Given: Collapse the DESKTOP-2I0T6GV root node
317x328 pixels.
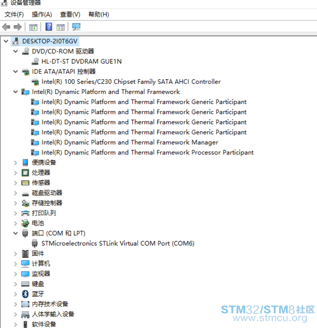Looking at the screenshot, I should point(6,41).
